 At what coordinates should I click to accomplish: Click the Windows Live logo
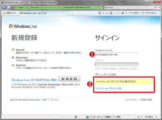(x=23, y=26)
